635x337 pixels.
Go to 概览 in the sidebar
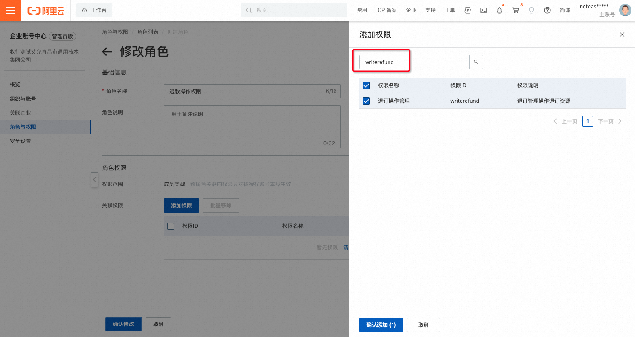[x=15, y=85]
